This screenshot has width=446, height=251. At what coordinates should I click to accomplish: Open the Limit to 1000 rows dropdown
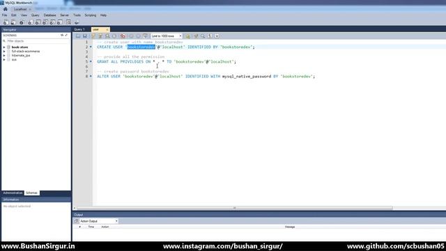[167, 36]
